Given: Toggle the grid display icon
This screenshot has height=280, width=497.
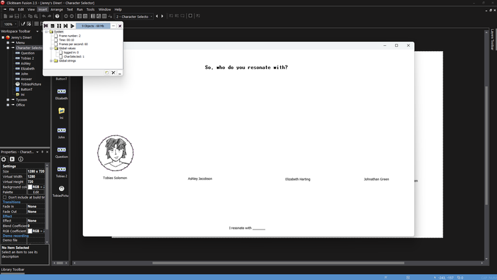Looking at the screenshot, I should (x=36, y=24).
